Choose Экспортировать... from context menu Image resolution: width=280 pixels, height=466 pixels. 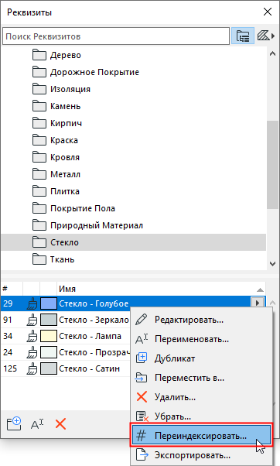tap(202, 455)
